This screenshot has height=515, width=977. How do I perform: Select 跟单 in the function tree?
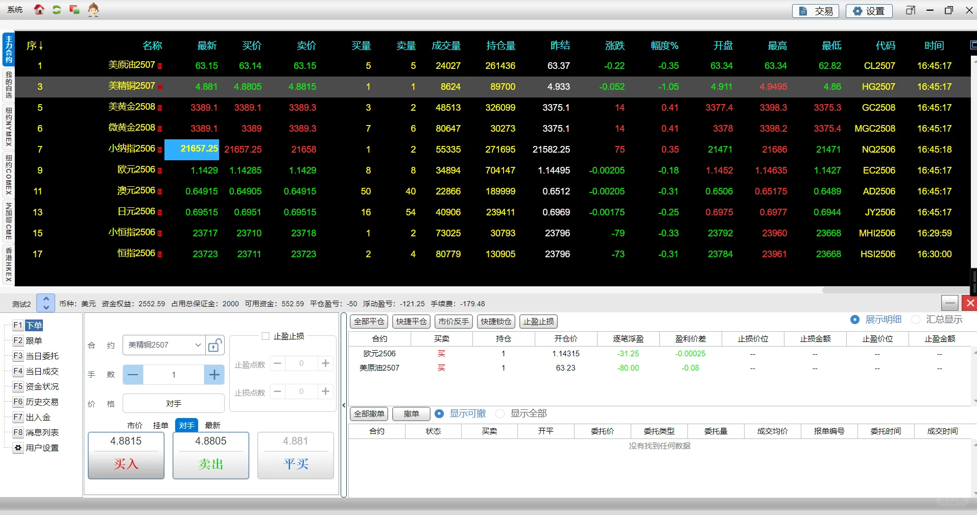(x=34, y=340)
